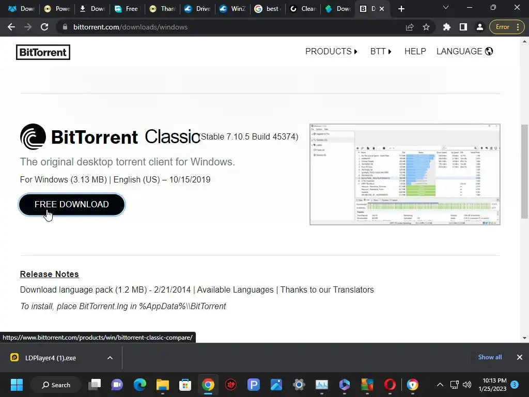Screen dimensions: 529x397
Task: Open the Chrome profile icon
Action: point(480,27)
